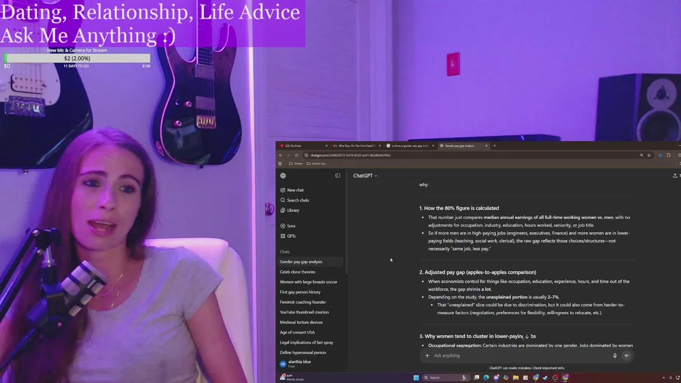Open the 'boston trip' bookmarks folder
The image size is (681, 383).
tap(316, 164)
